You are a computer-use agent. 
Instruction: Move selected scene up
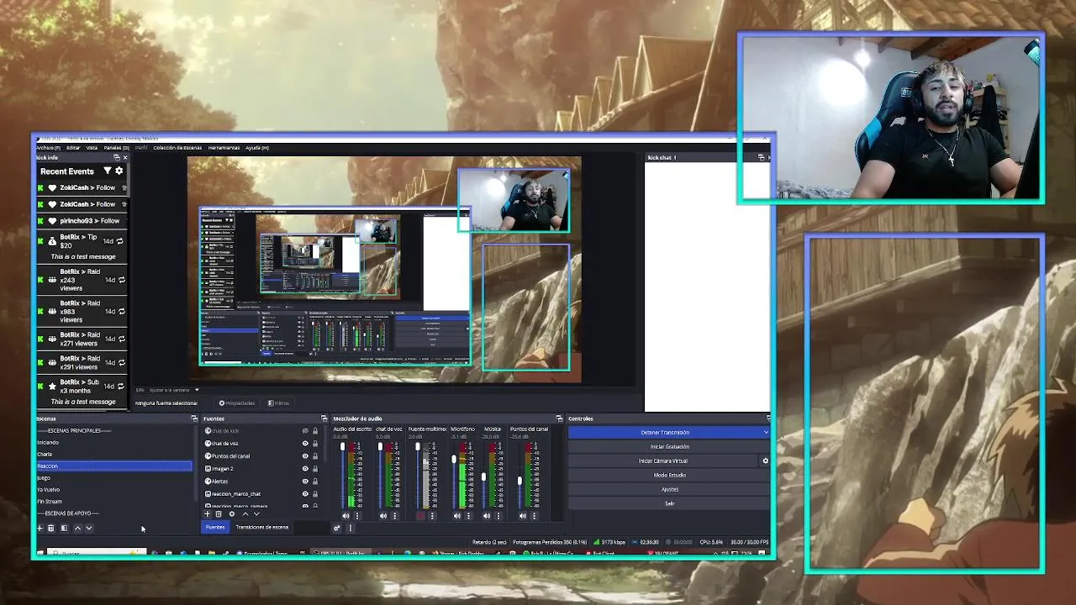(x=77, y=528)
